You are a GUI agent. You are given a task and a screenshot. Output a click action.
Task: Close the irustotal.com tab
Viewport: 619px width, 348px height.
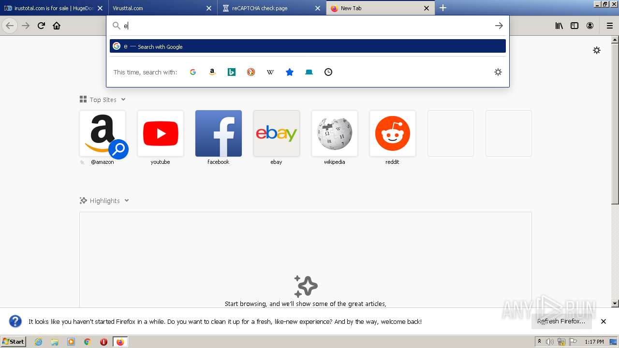[x=100, y=8]
